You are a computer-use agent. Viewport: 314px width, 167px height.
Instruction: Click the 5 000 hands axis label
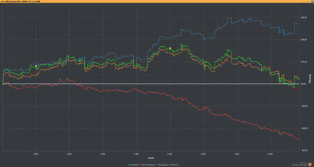[x=170, y=154]
